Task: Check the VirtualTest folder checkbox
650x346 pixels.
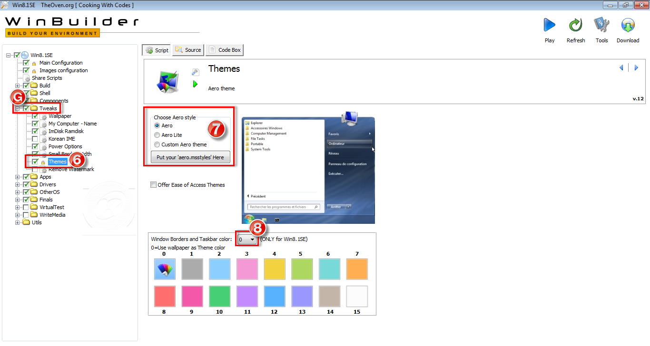Action: click(x=26, y=207)
